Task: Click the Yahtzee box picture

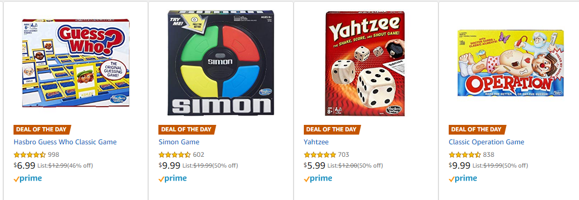Action: (x=365, y=63)
